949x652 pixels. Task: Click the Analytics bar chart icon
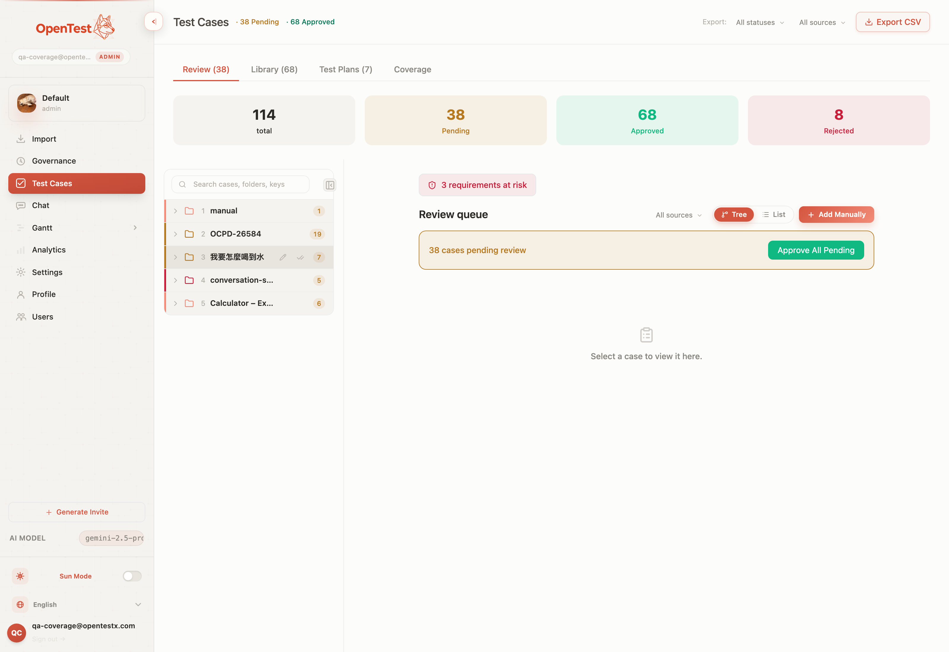click(21, 250)
